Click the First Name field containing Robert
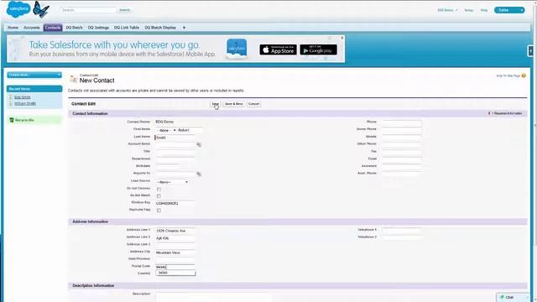 point(190,130)
